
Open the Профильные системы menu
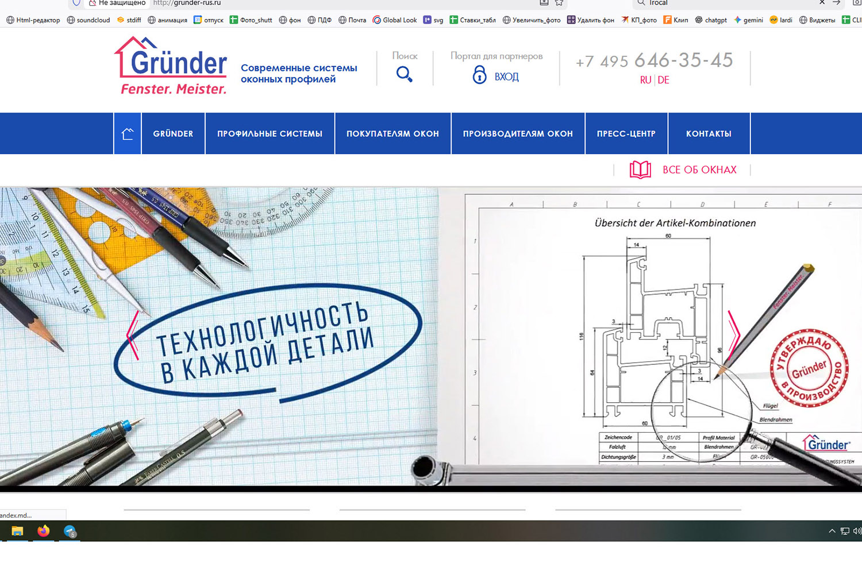coord(270,134)
